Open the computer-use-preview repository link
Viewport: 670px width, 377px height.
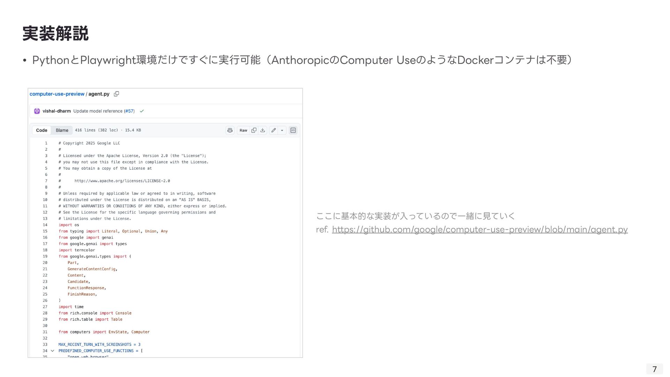coord(57,94)
